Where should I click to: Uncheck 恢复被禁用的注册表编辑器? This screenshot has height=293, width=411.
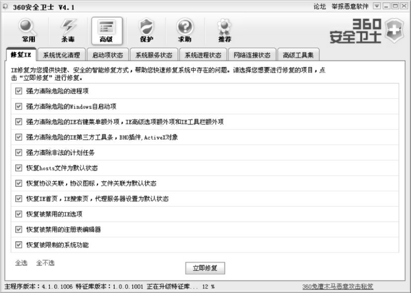point(19,229)
